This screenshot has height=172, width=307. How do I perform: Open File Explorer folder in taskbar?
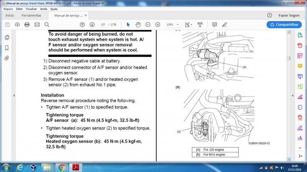point(47,167)
